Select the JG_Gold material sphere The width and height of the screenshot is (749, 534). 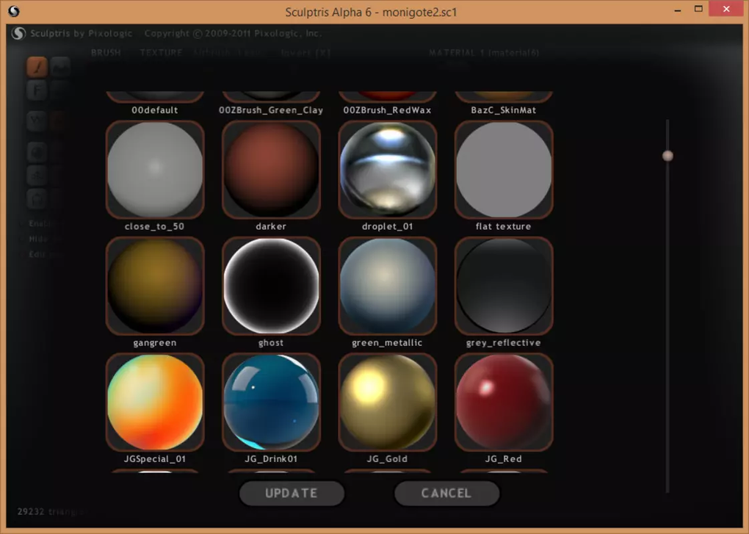(388, 403)
